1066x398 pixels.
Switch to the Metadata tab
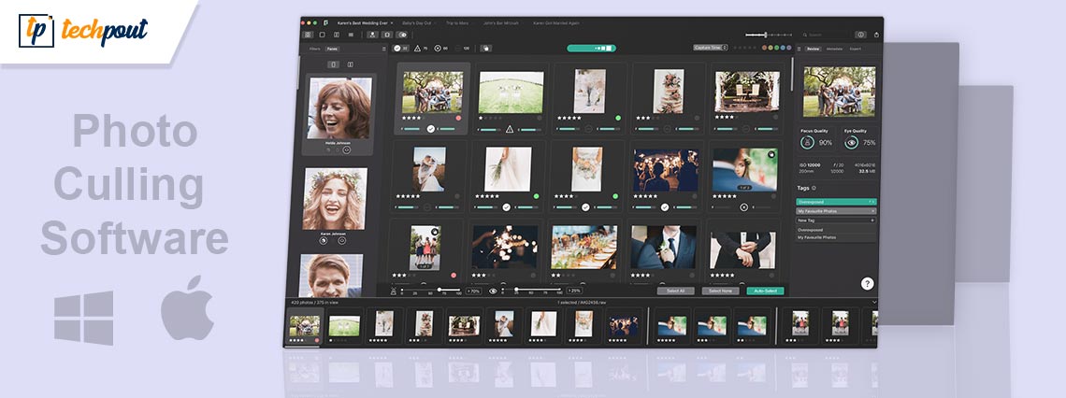(x=834, y=49)
